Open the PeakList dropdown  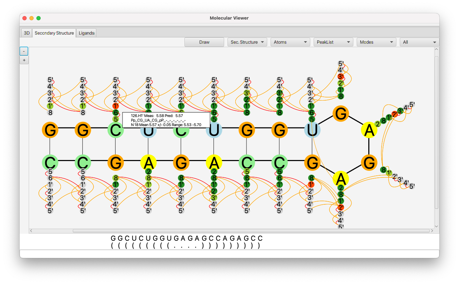coord(333,42)
